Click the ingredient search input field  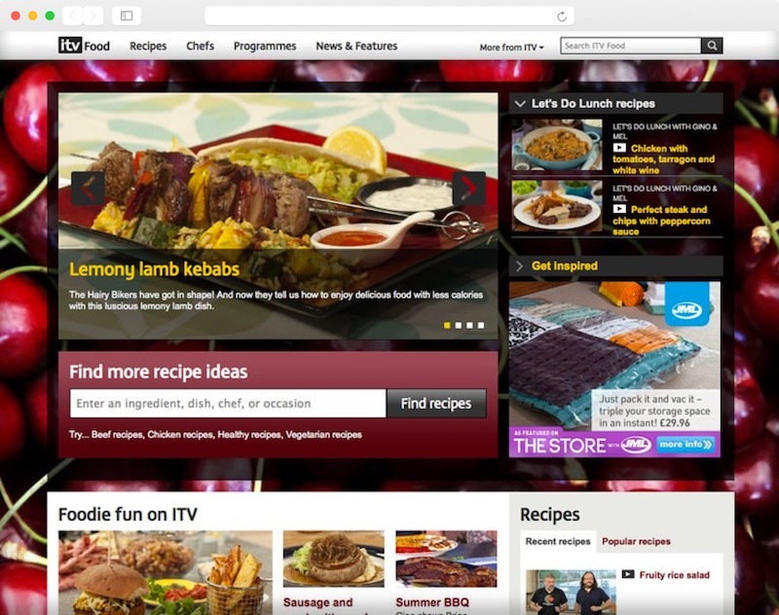click(228, 403)
